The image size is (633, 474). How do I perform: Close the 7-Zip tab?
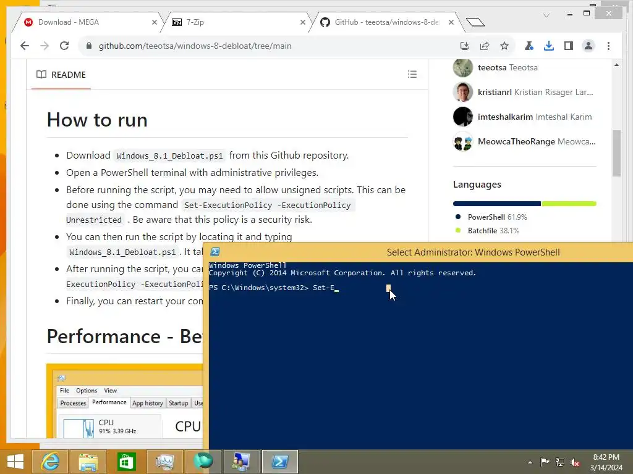coord(303,22)
